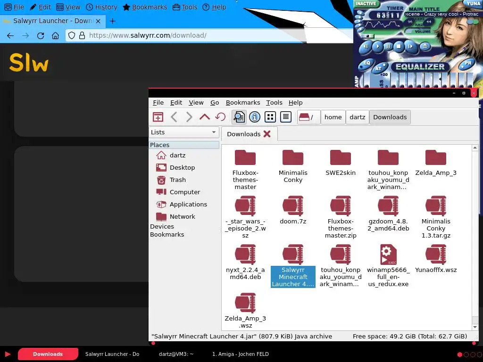Select SWE2skin folder
The image size is (483, 362).
pos(341,163)
